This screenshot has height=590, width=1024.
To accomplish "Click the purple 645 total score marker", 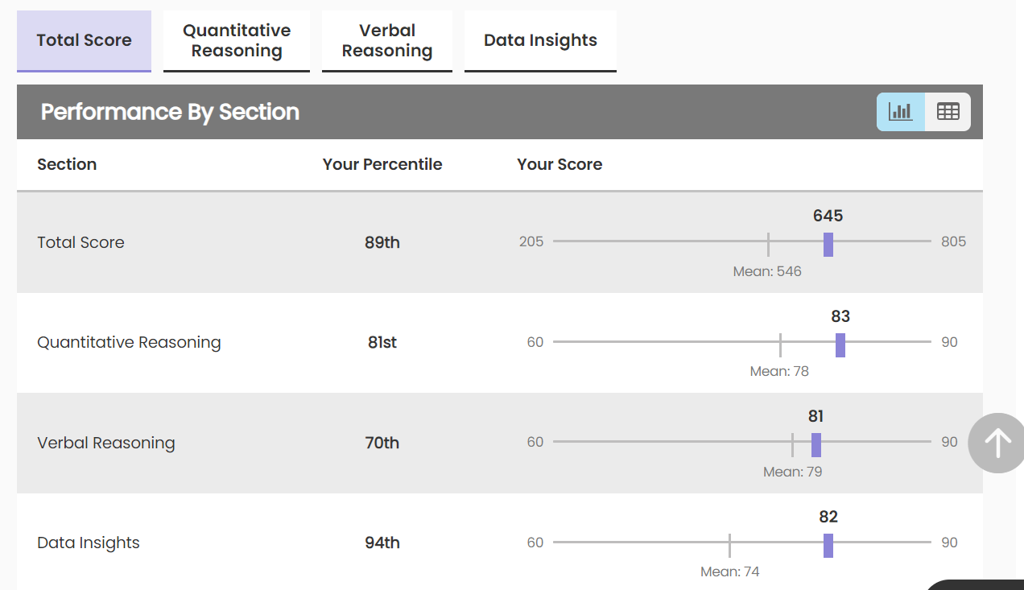I will 828,244.
